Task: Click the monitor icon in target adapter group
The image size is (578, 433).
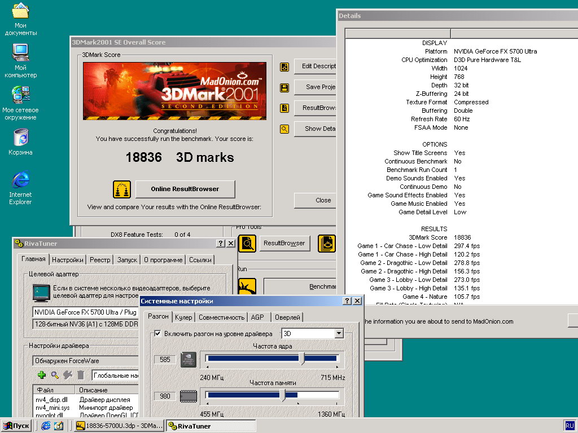Action: [41, 293]
